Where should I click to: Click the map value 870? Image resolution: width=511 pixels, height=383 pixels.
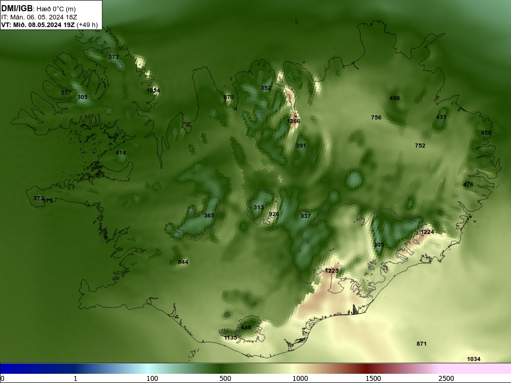[x=228, y=97]
